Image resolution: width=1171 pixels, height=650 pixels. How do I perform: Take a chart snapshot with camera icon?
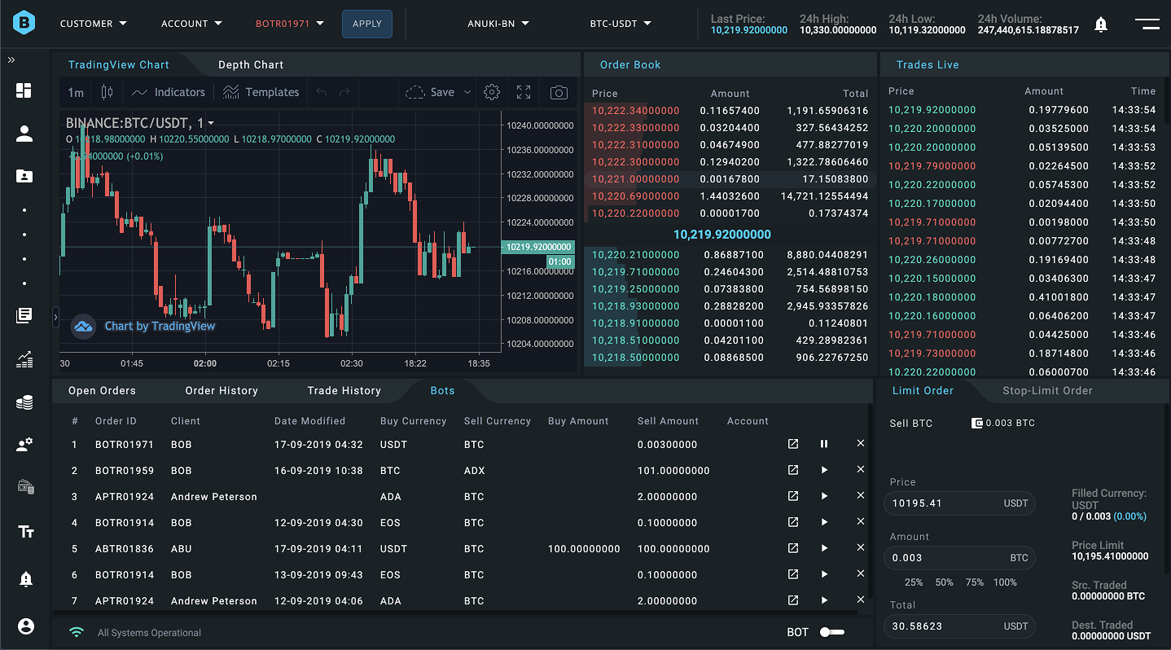(x=559, y=92)
